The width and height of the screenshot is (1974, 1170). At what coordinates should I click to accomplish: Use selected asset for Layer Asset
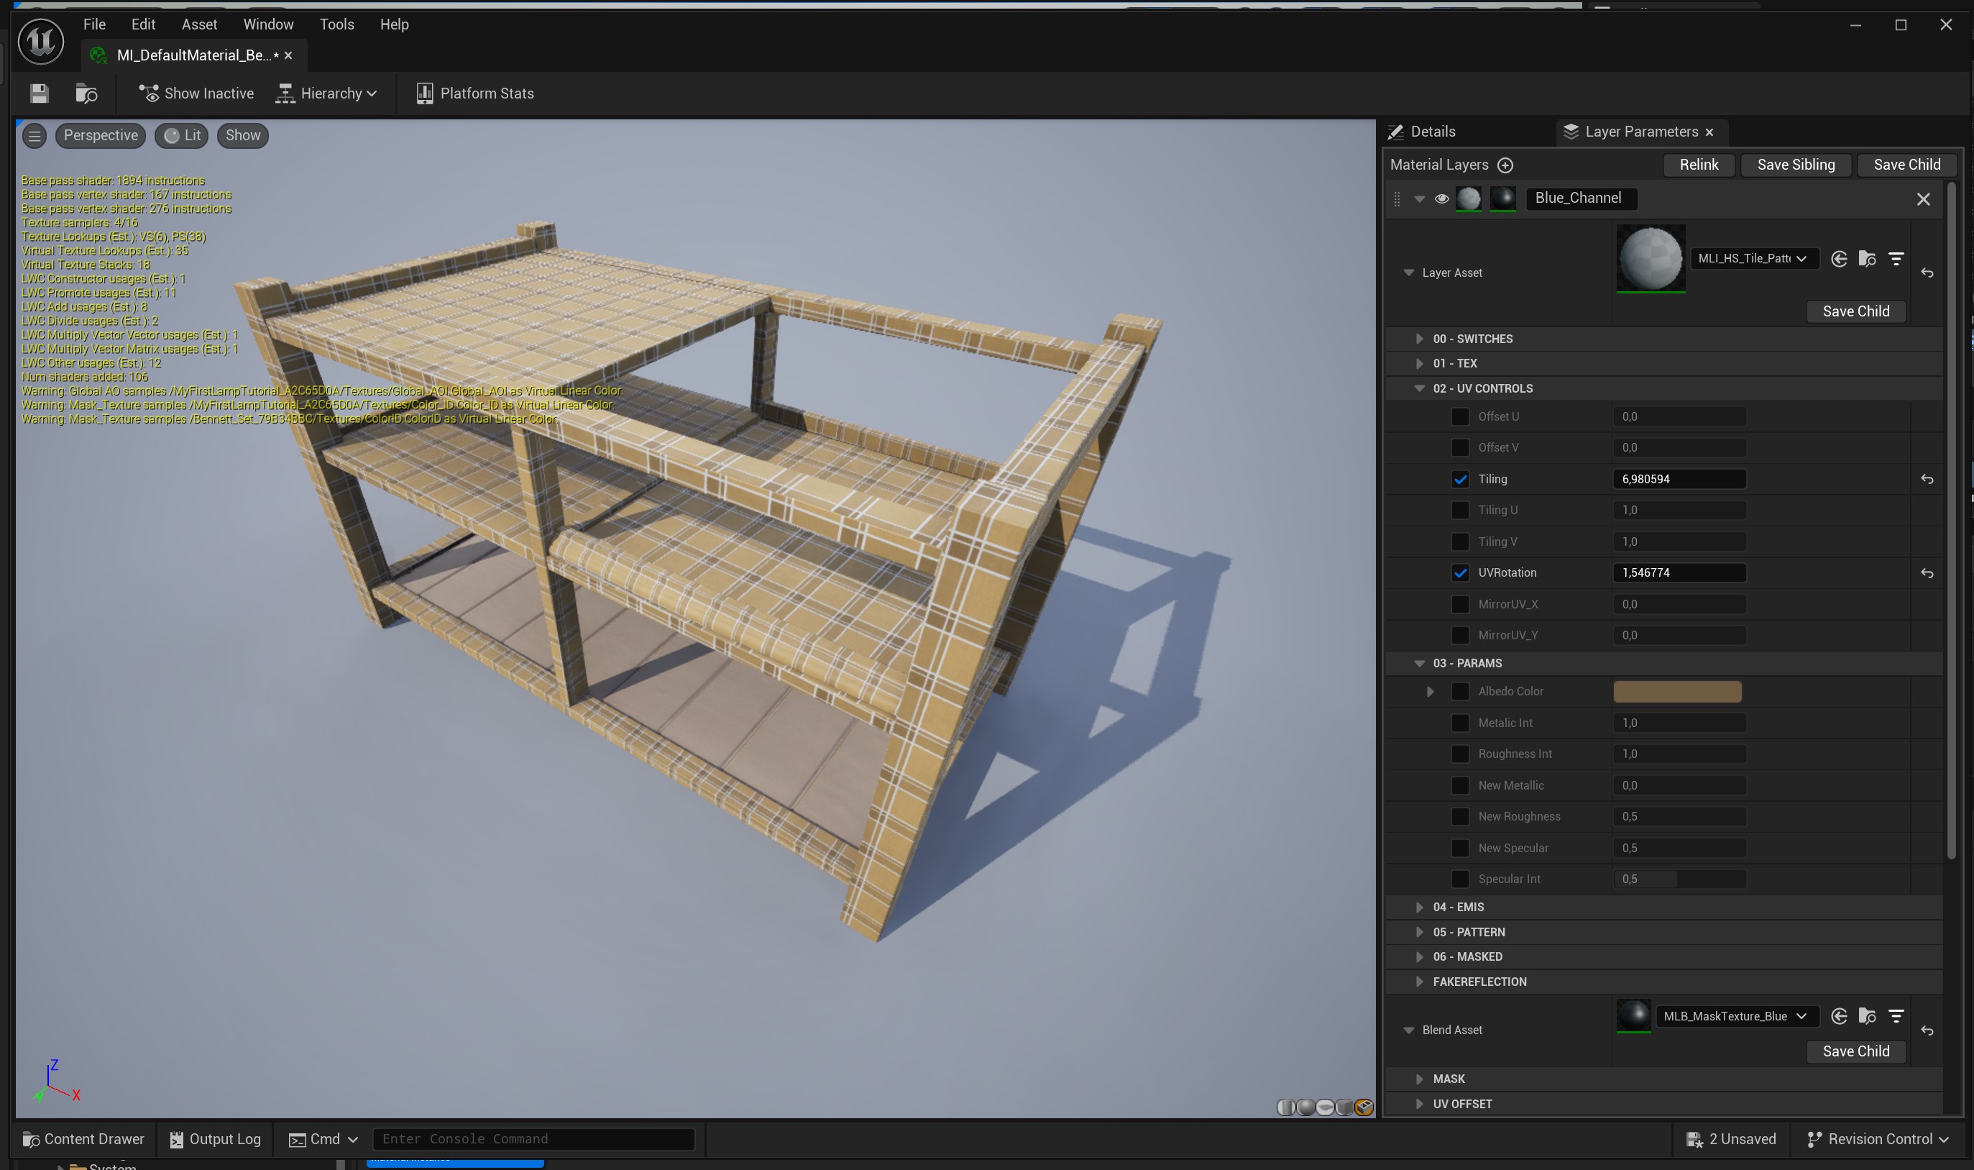click(1840, 259)
